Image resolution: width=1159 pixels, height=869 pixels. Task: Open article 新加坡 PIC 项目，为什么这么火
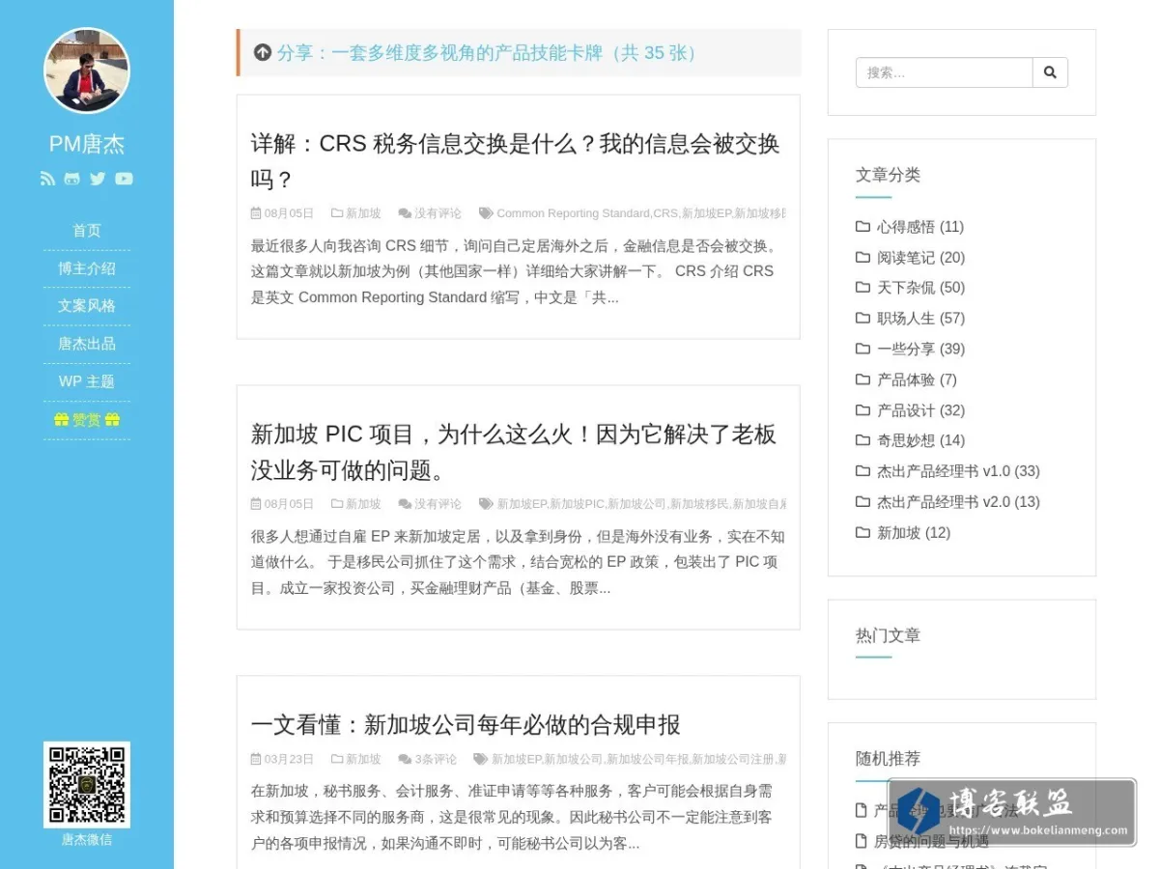(x=513, y=452)
